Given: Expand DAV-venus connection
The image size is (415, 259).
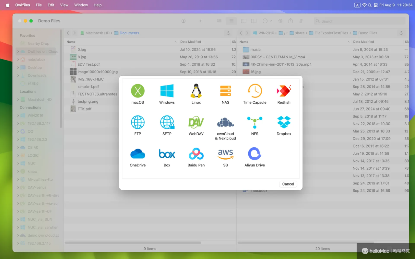Looking at the screenshot, I should (18, 187).
